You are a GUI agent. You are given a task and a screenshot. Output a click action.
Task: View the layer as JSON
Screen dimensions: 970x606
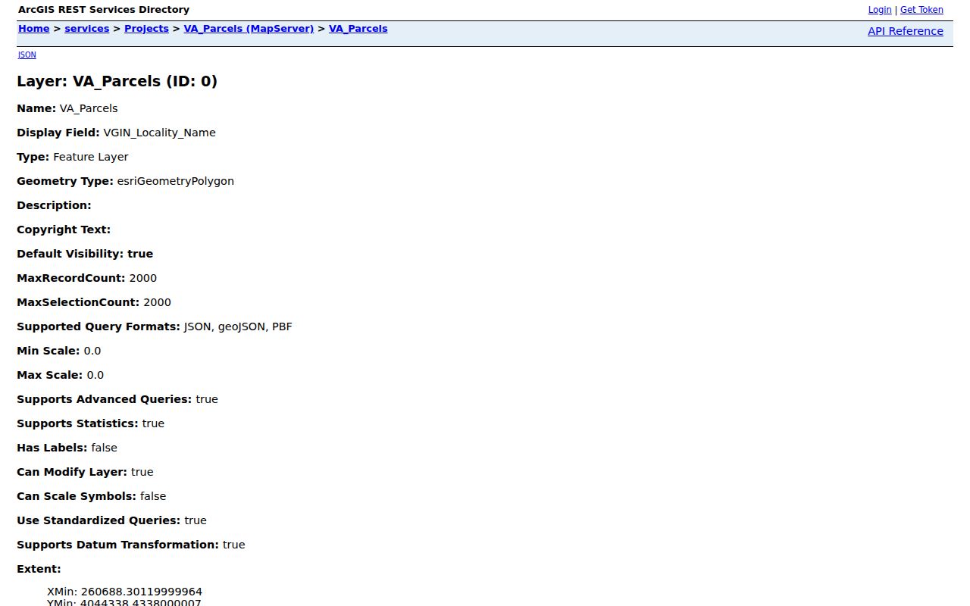(27, 55)
